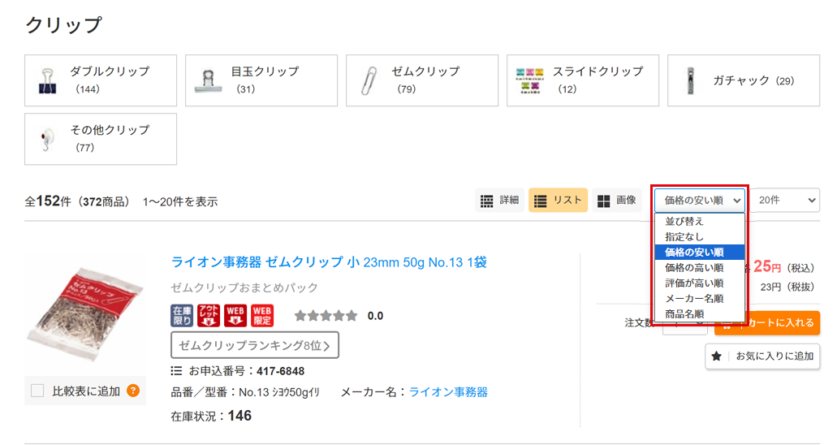
Task: Open the 目玉クリップ category icon
Action: (x=208, y=80)
